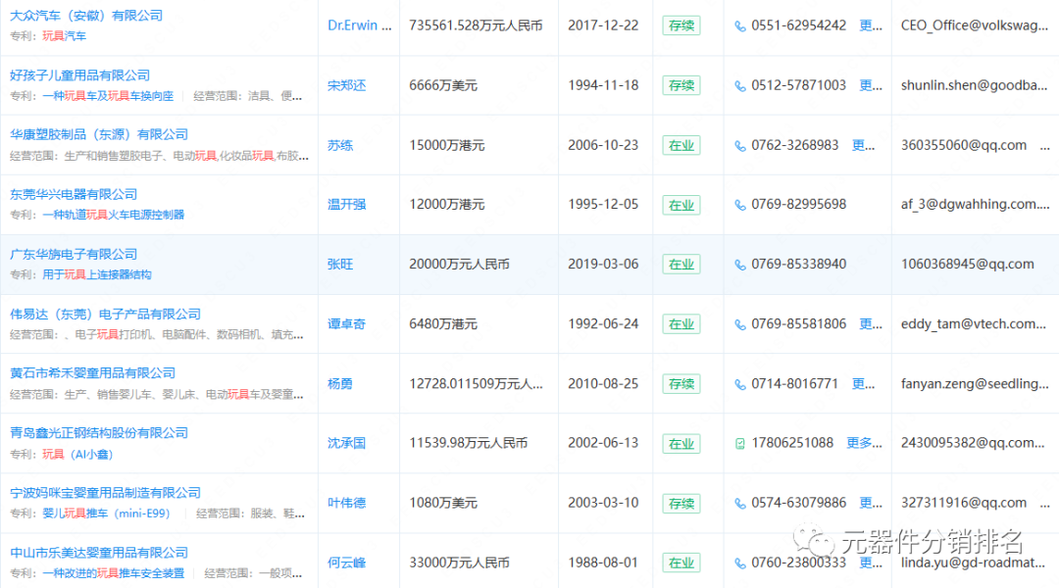Open legal representative 张旺
The height and width of the screenshot is (588, 1059).
pos(340,264)
